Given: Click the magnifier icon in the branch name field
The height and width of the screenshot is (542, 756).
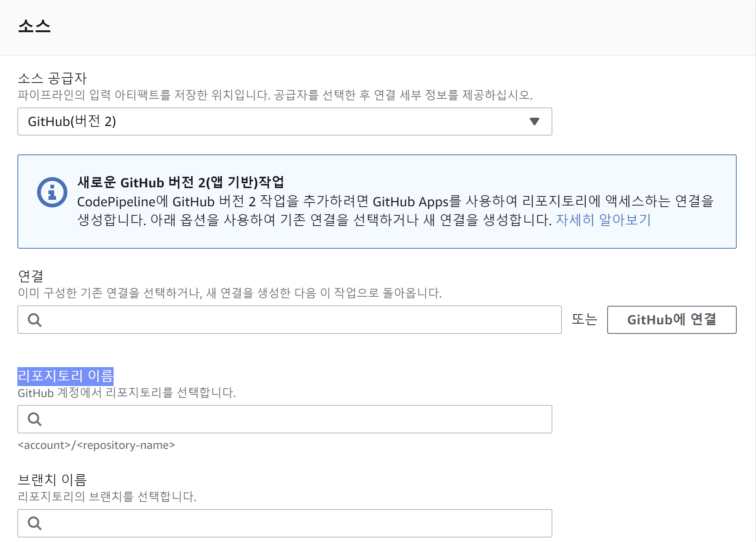Looking at the screenshot, I should coord(34,523).
